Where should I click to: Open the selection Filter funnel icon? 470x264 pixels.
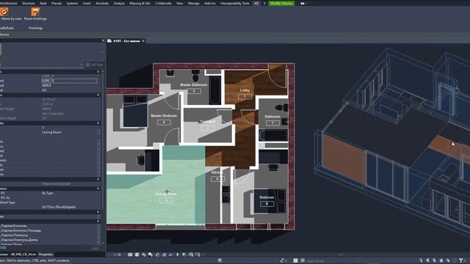coord(461,261)
